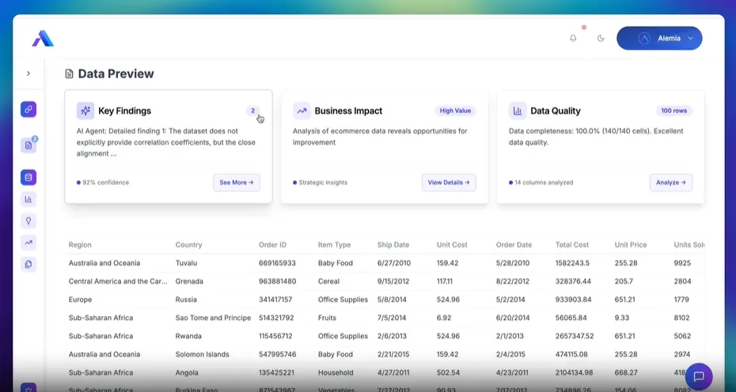Click the Alemia logo at top left
This screenshot has height=392, width=736.
coord(43,39)
